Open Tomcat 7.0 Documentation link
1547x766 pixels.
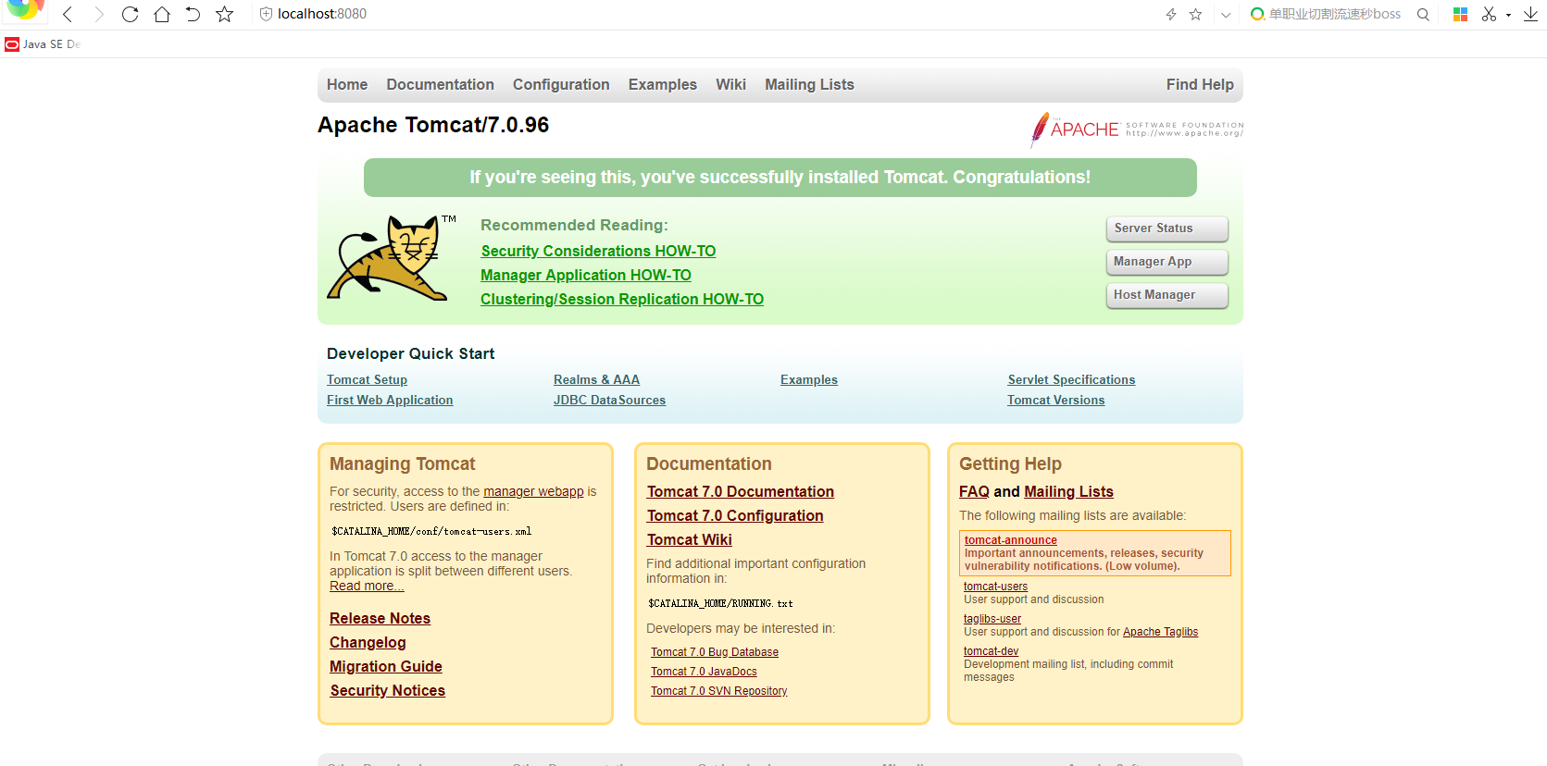click(741, 491)
